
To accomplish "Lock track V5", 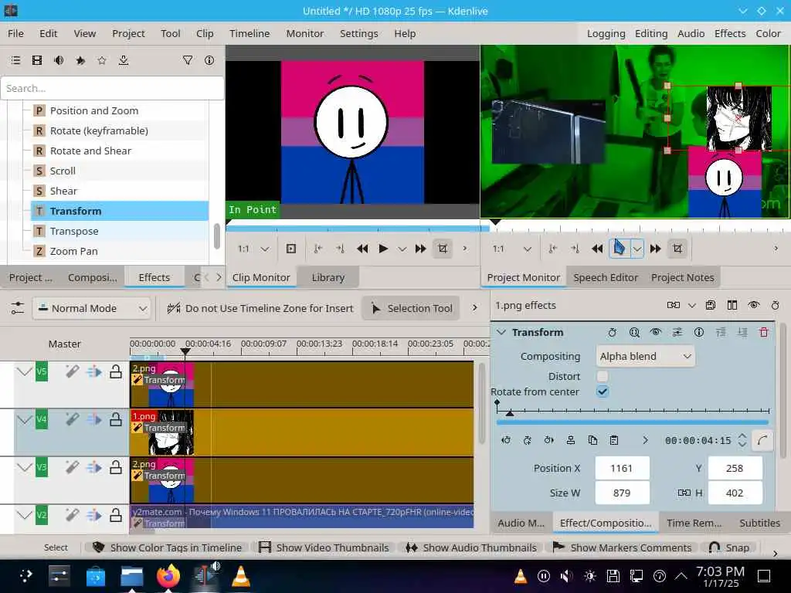I will tap(116, 372).
